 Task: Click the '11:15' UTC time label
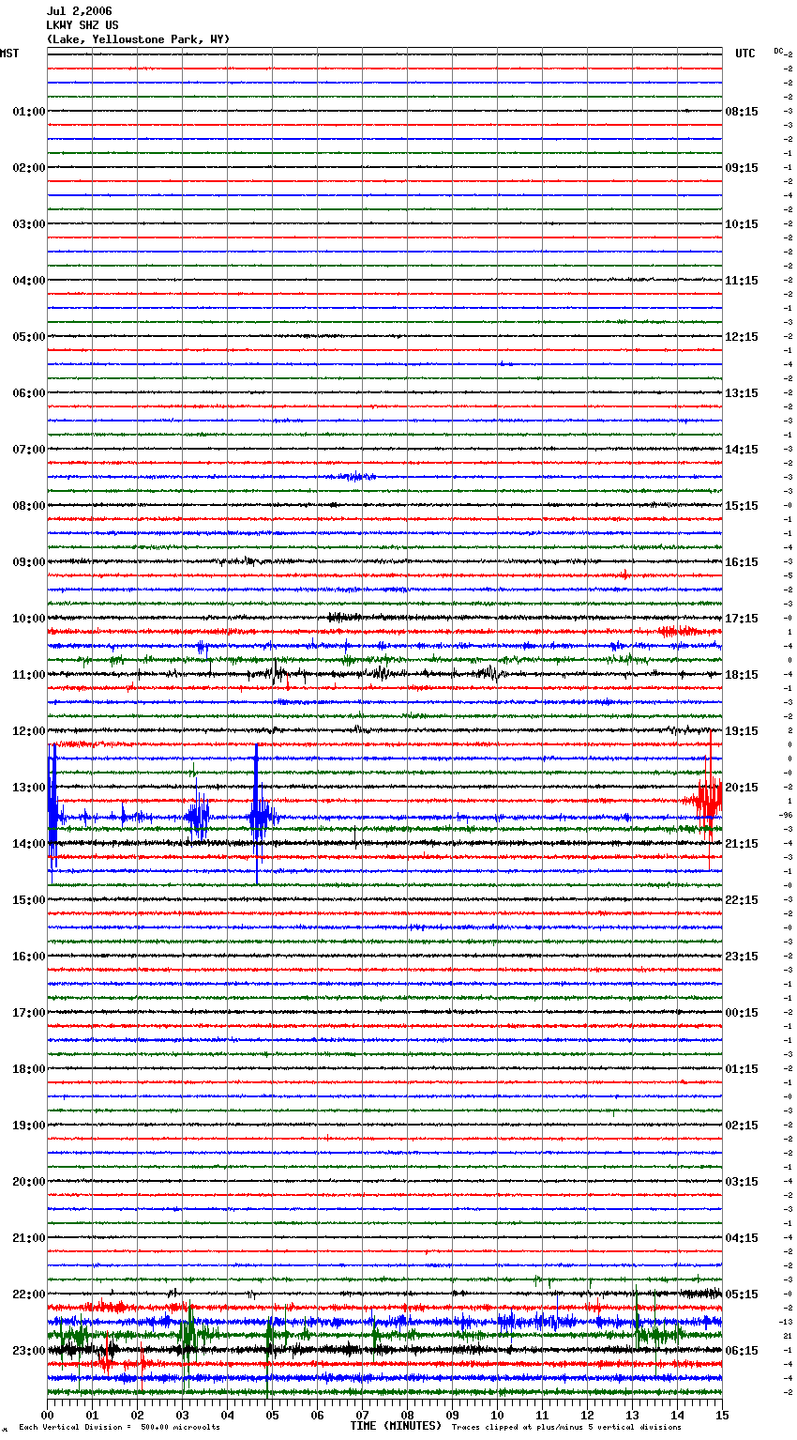point(742,281)
